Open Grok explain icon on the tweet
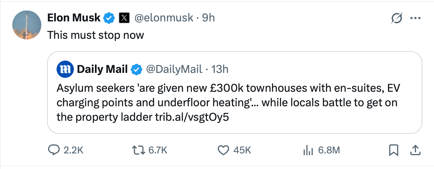Viewport: 434px width, 169px height. [397, 18]
